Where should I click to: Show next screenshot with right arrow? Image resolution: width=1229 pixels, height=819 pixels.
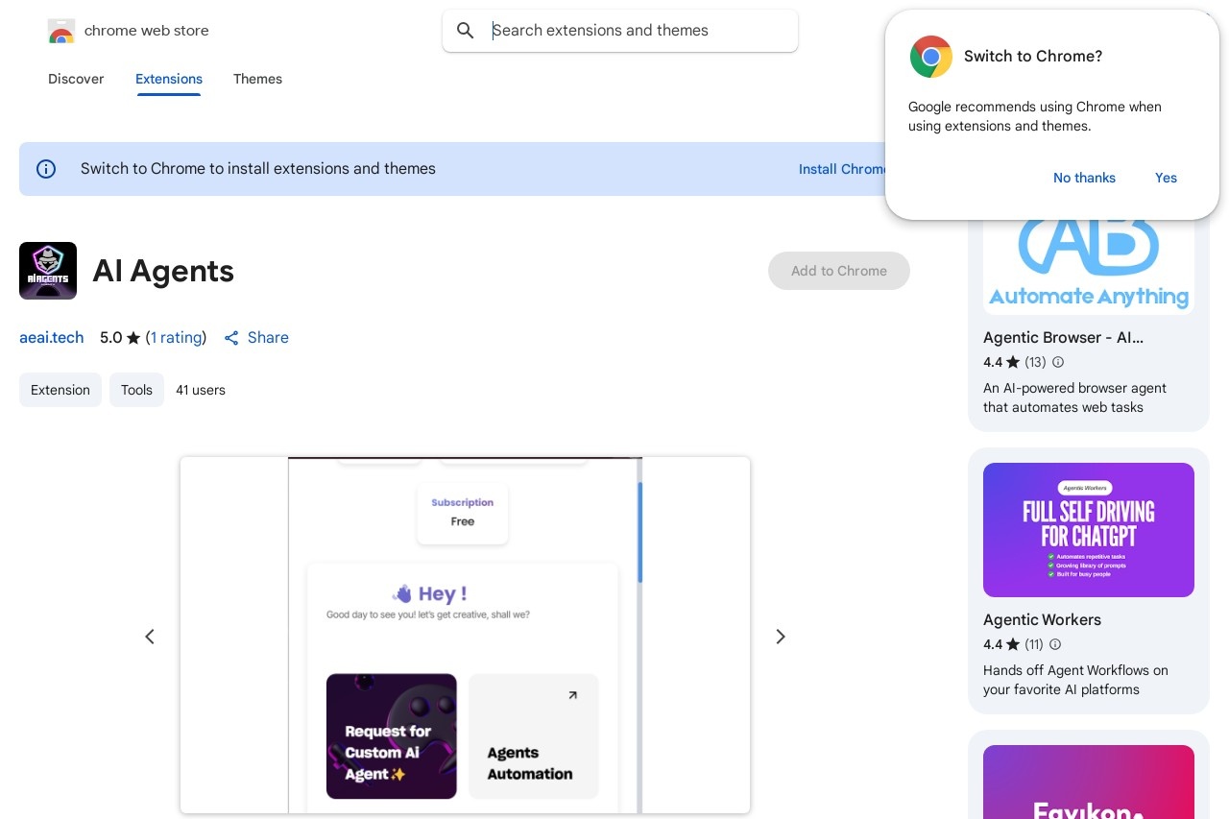[781, 637]
